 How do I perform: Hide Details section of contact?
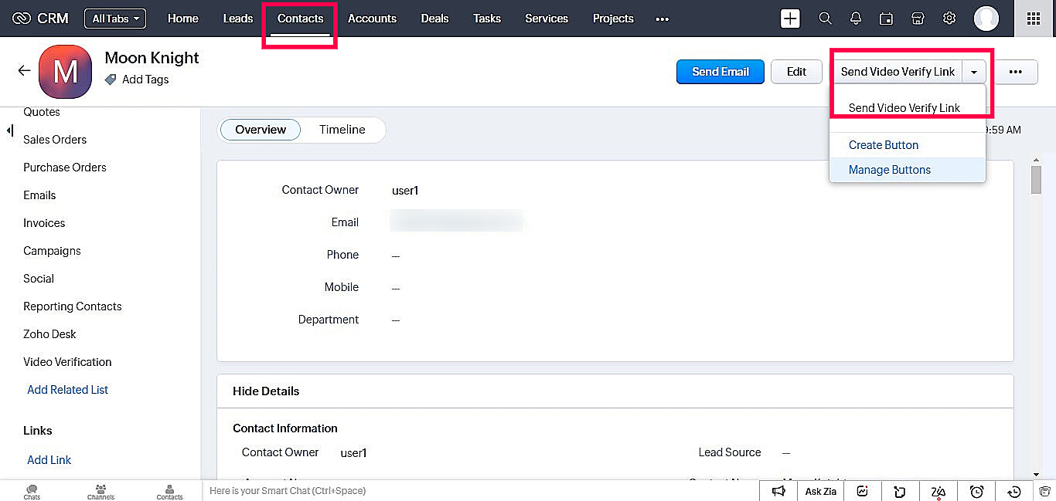[x=266, y=391]
